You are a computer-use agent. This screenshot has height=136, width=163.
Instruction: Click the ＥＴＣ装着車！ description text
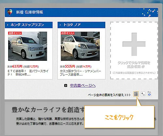[x=28, y=73]
